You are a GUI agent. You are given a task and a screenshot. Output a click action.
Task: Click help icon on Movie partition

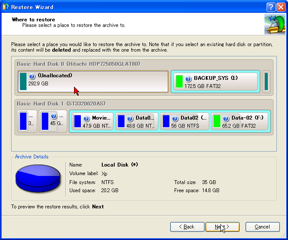[x=86, y=119]
